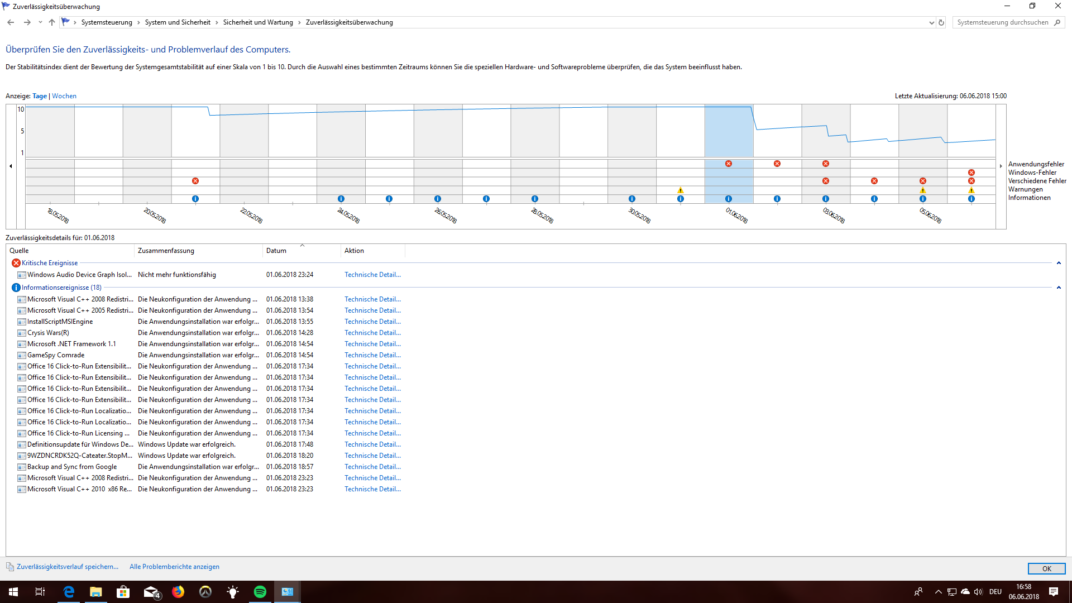1072x603 pixels.
Task: Click the back navigation arrow
Action: [11, 22]
